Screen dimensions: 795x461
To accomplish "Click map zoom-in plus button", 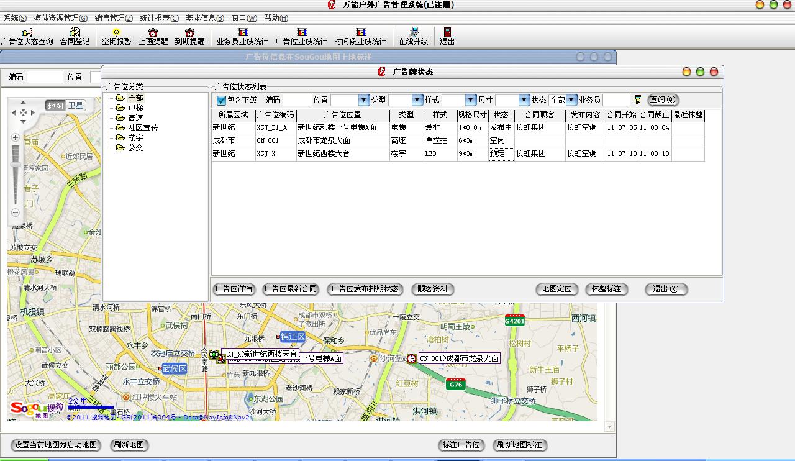I will [16, 137].
